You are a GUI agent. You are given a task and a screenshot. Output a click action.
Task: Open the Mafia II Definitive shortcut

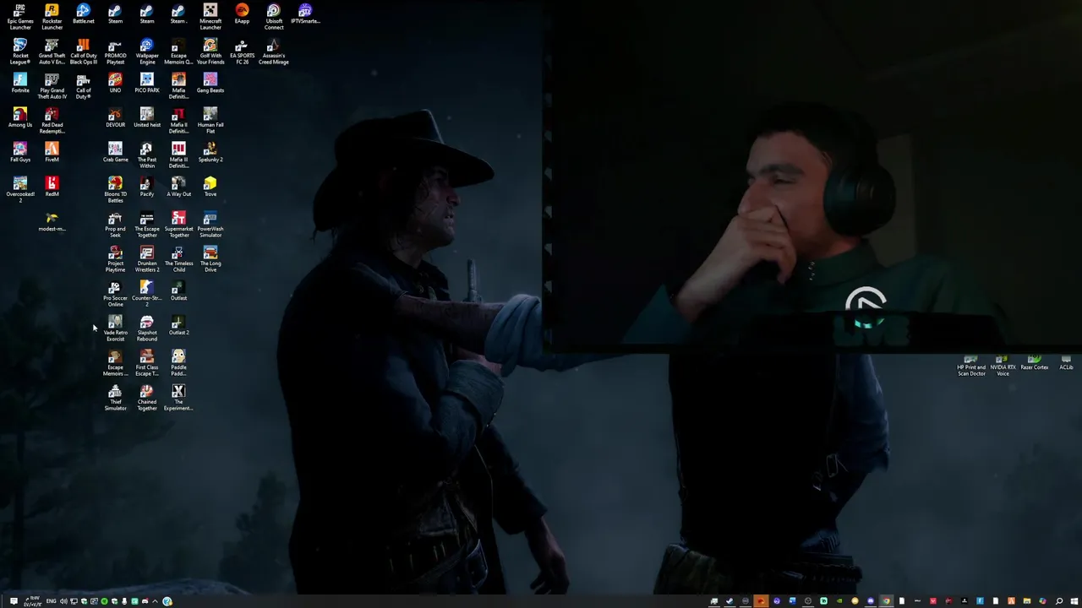click(x=178, y=120)
